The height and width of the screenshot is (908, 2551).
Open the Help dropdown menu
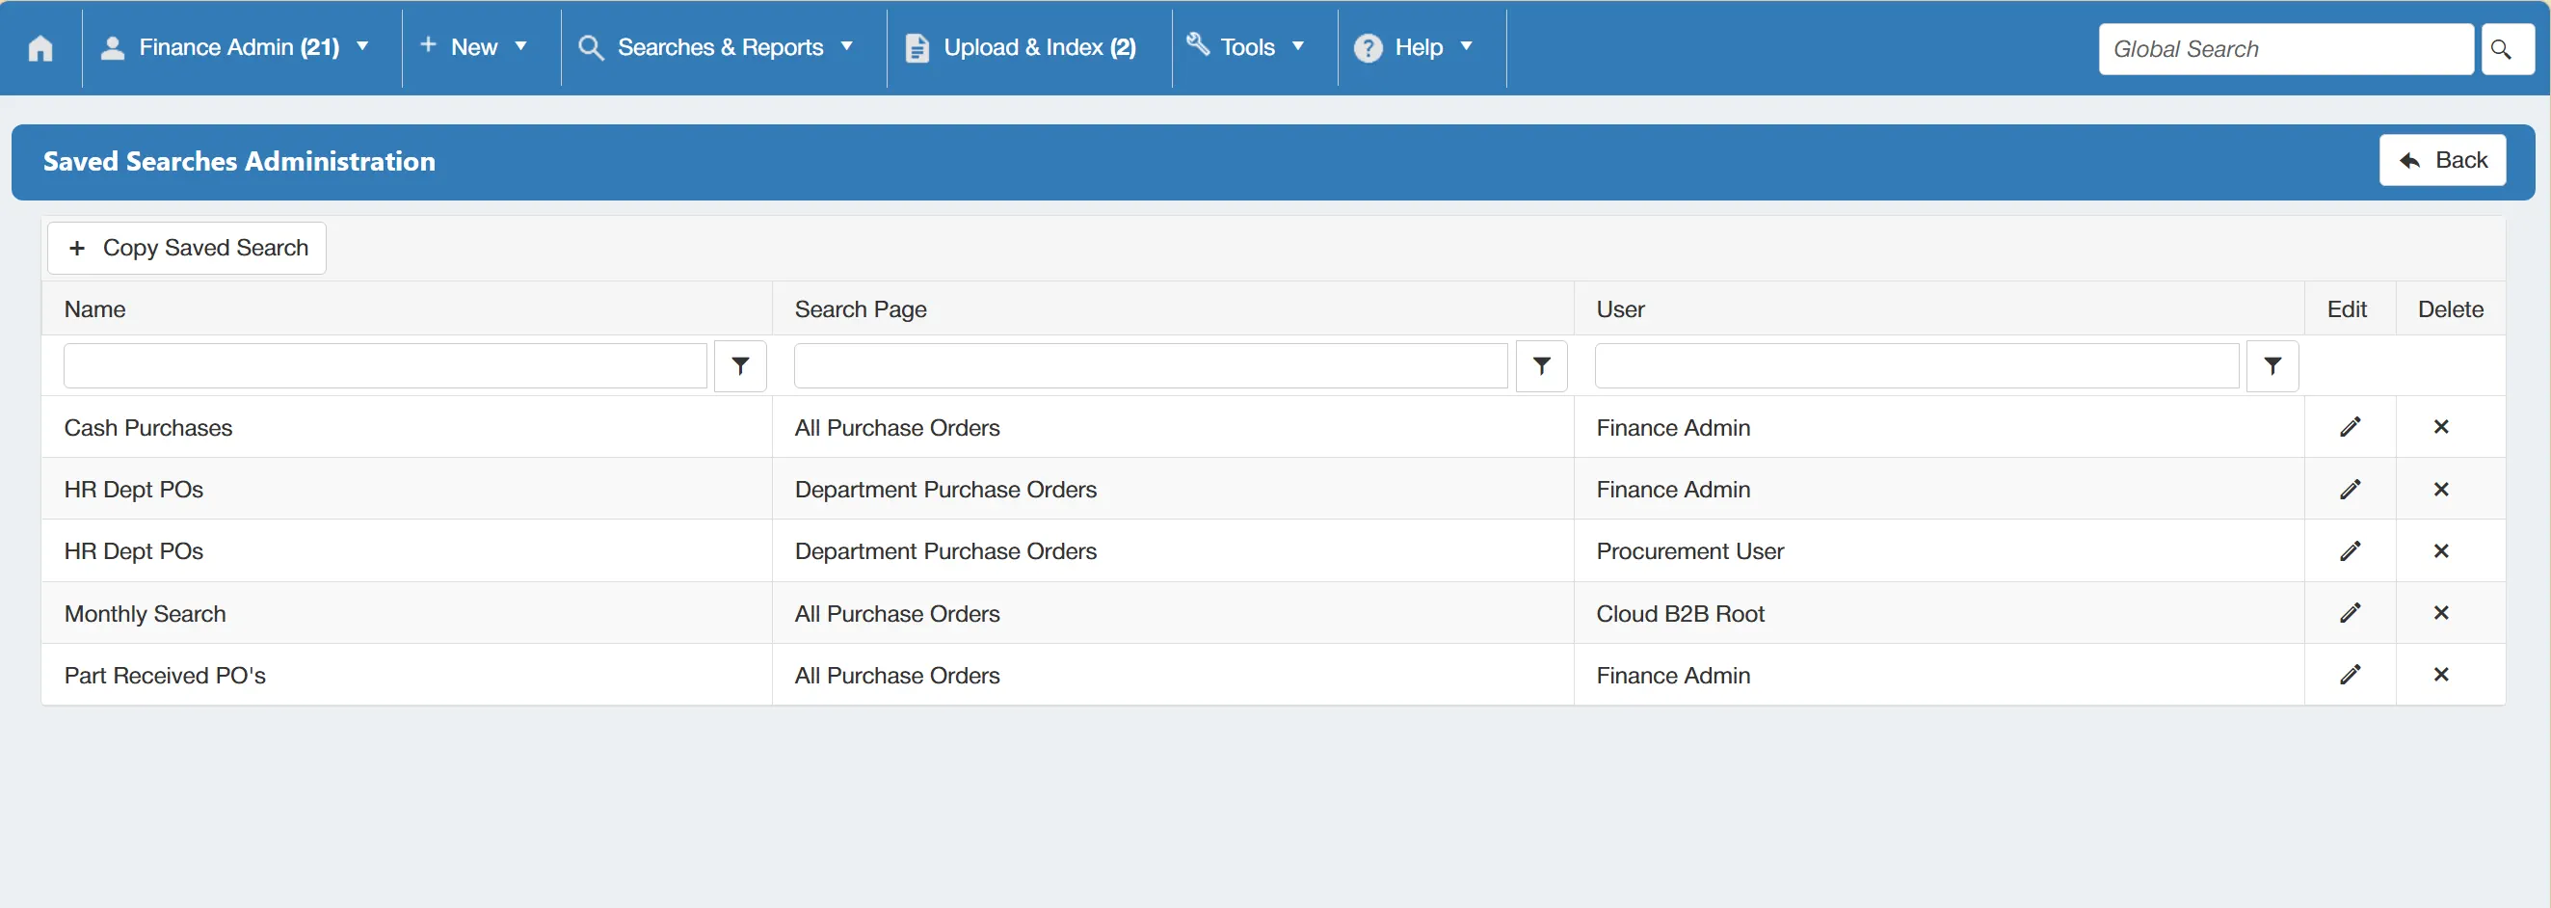(x=1414, y=47)
